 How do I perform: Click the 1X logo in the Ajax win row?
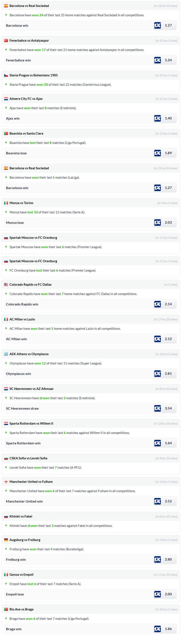[x=157, y=118]
